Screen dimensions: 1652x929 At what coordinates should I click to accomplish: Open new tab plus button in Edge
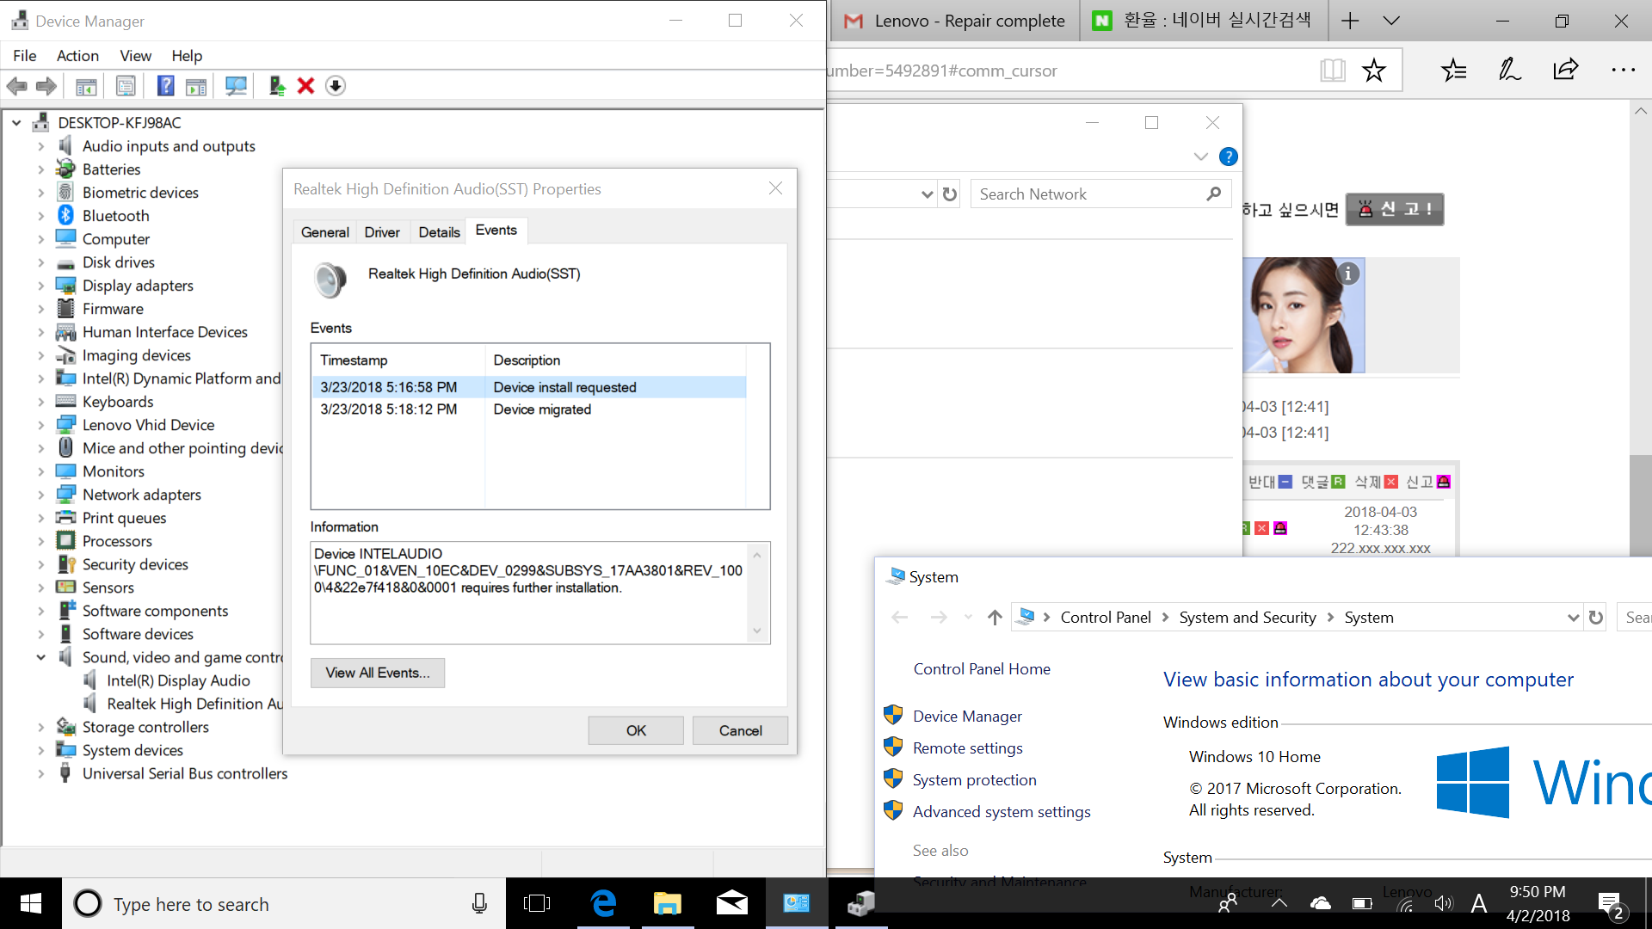pyautogui.click(x=1350, y=21)
